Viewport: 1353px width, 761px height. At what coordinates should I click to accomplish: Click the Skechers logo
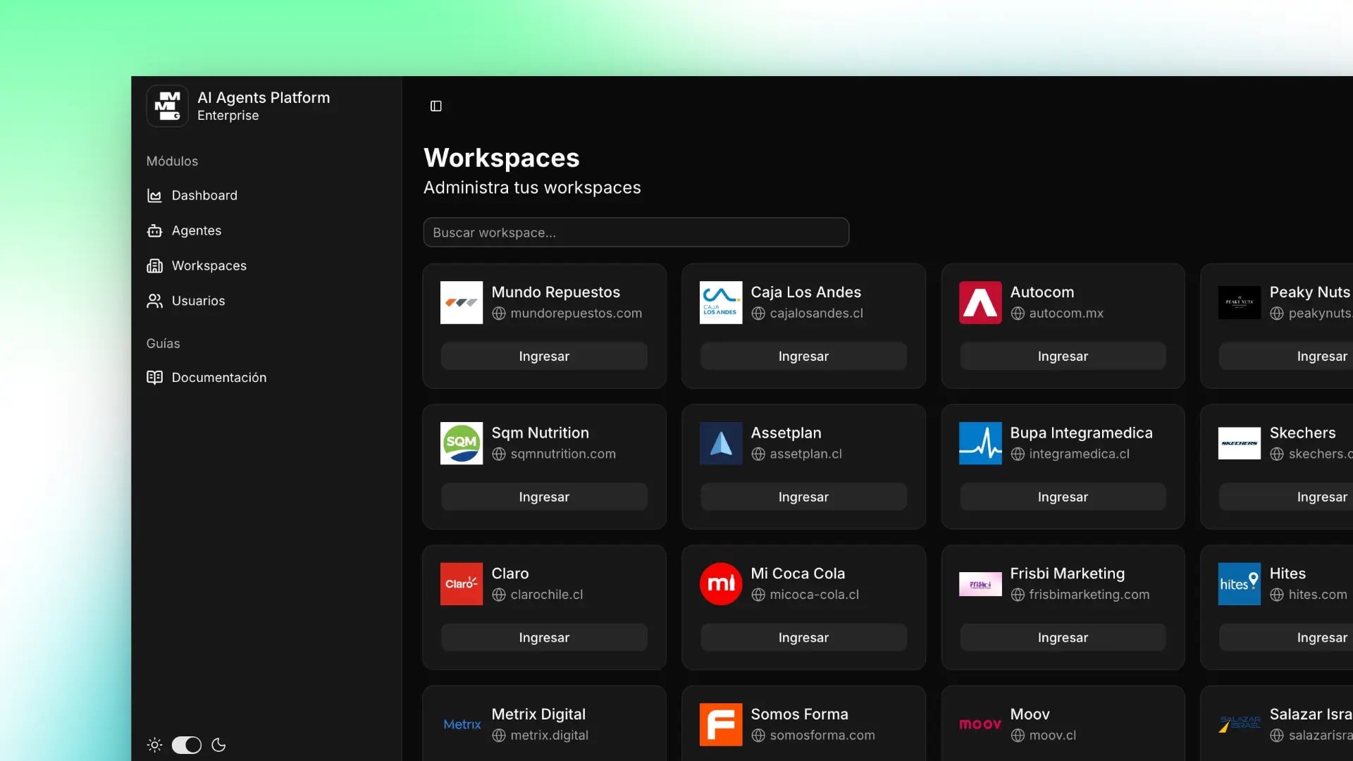(x=1240, y=443)
